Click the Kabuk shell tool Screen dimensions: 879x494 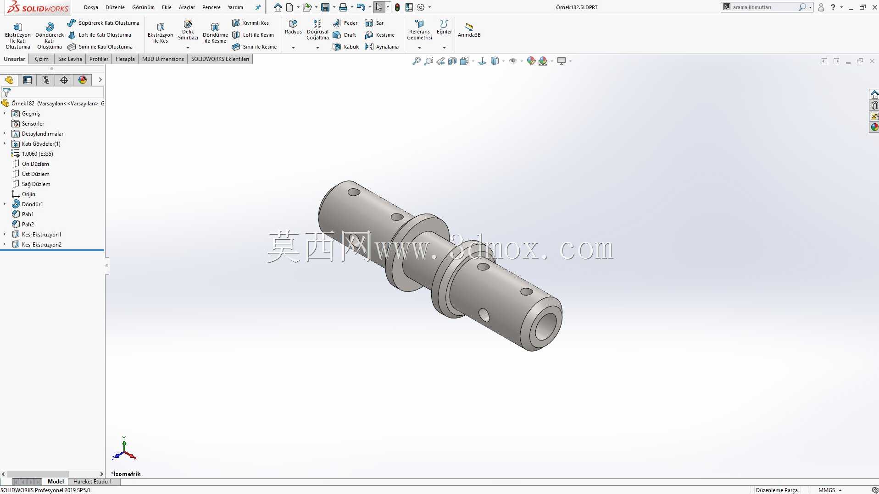[345, 47]
